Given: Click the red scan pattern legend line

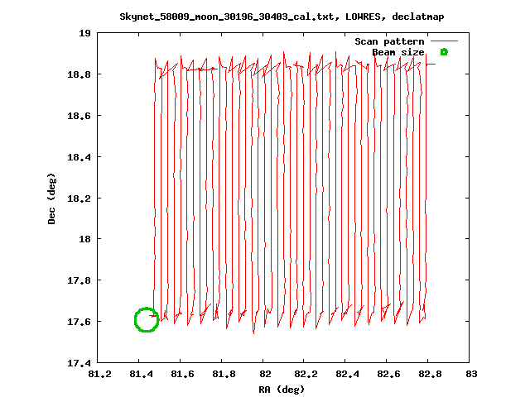Looking at the screenshot, I should (444, 41).
